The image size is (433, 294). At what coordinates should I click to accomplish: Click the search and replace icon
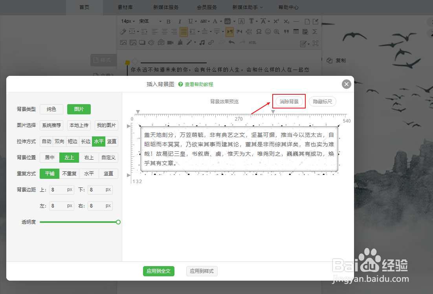tap(277, 32)
